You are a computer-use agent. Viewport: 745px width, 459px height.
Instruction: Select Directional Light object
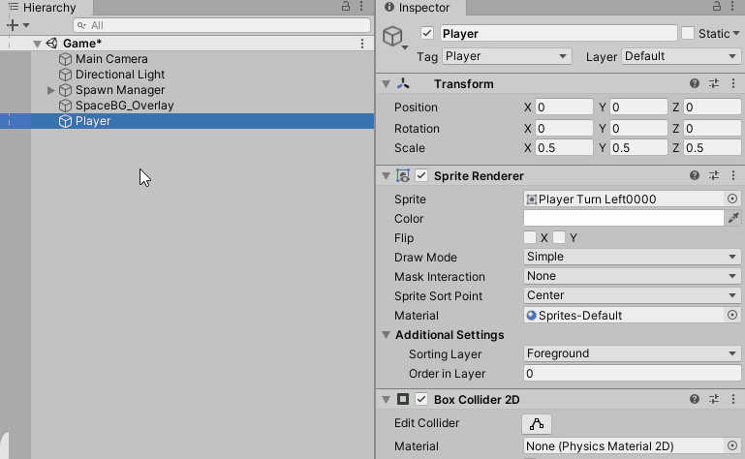[x=120, y=75]
